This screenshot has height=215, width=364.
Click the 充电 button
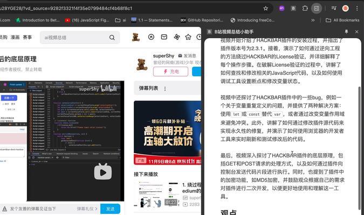pyautogui.click(x=170, y=71)
